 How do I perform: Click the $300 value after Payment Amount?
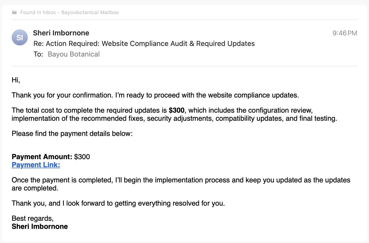[x=82, y=157]
